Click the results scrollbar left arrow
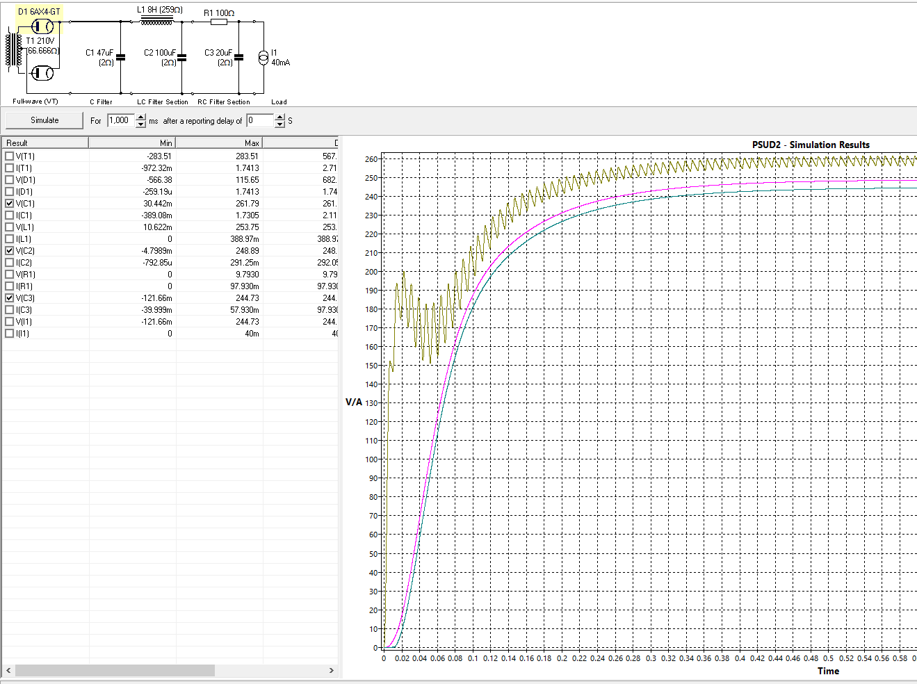917x684 pixels. [8, 671]
